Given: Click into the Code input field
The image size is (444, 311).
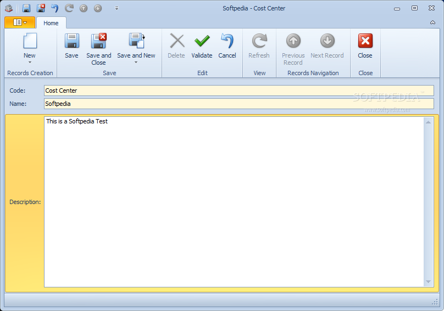Looking at the screenshot, I should point(239,91).
